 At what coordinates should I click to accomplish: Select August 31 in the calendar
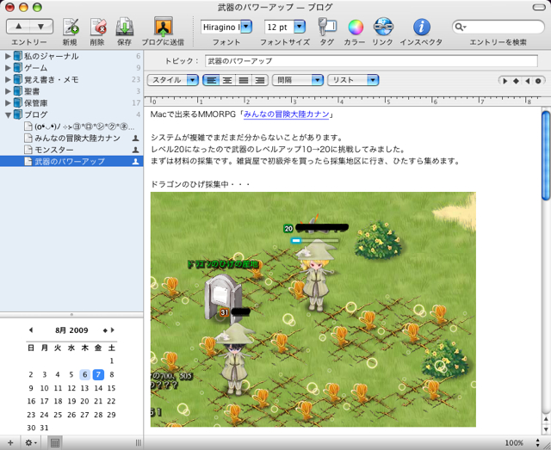[44, 428]
